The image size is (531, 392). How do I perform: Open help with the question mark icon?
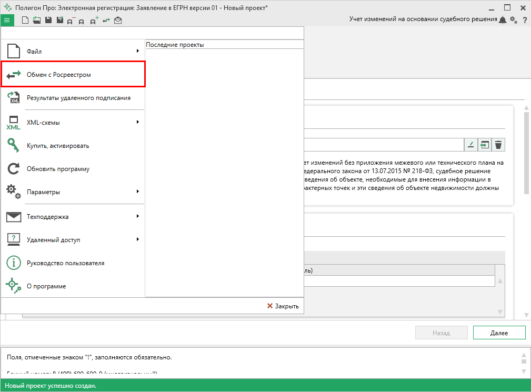tap(525, 21)
